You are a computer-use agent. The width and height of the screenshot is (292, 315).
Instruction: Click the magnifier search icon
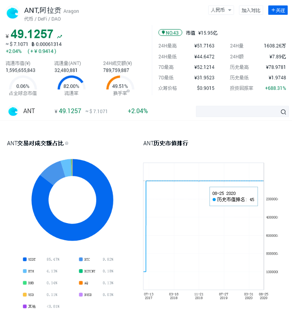[x=283, y=112]
